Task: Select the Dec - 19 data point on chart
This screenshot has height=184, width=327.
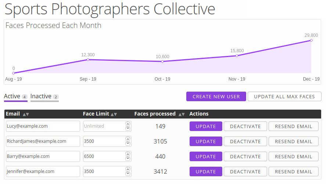Action: point(311,40)
